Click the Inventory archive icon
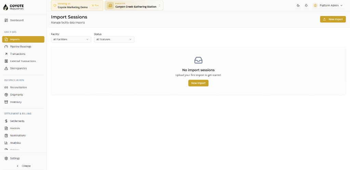The height and width of the screenshot is (170, 350). tap(6, 102)
